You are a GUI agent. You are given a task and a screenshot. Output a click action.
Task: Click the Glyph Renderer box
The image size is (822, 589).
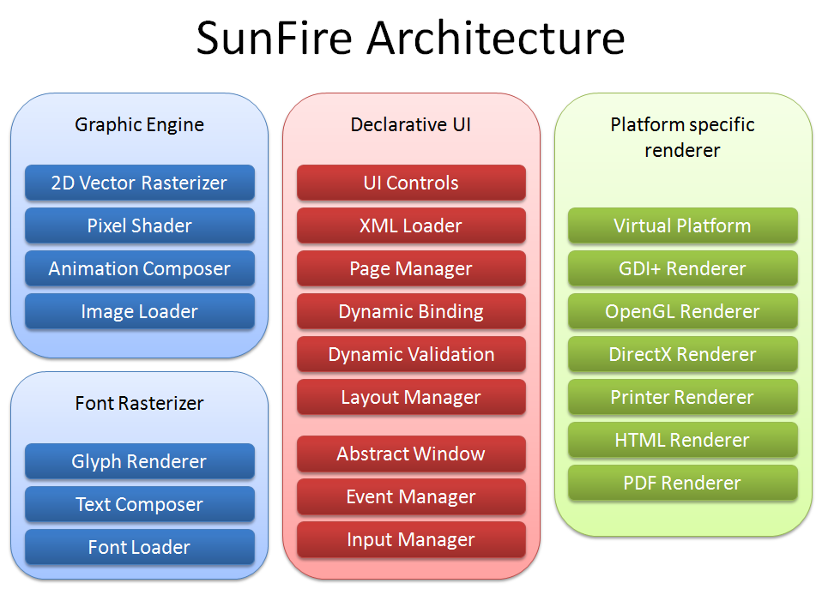click(140, 461)
